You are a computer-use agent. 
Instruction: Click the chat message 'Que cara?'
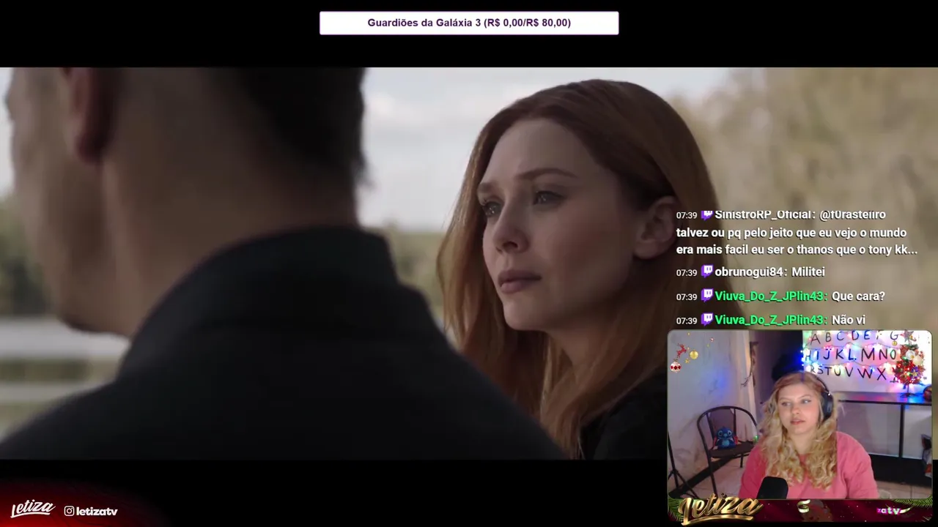click(x=858, y=296)
